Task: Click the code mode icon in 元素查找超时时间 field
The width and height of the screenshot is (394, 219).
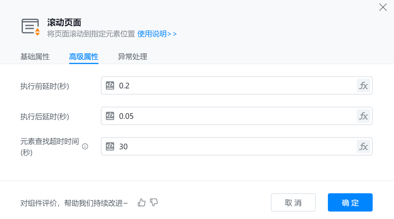Action: point(110,147)
